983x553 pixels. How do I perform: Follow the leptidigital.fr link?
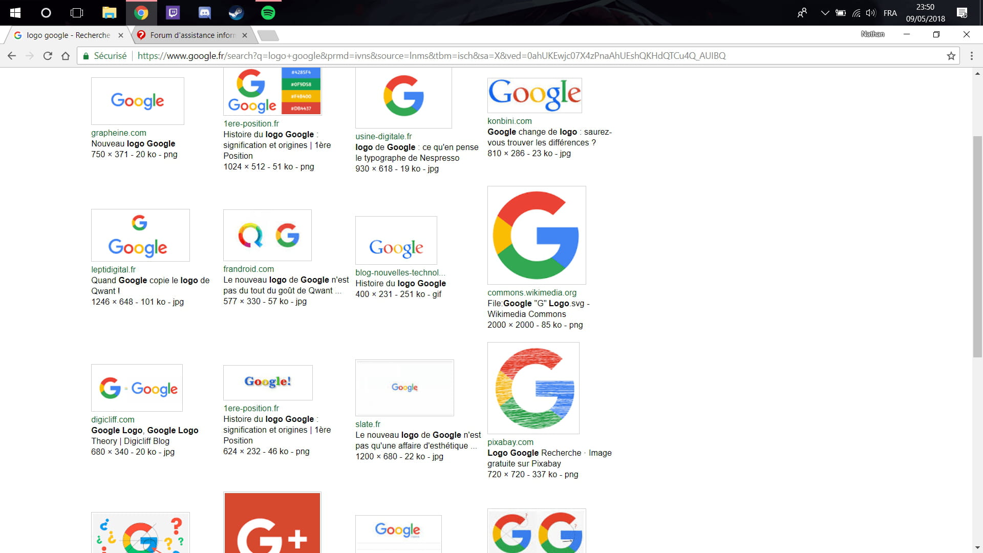(114, 270)
